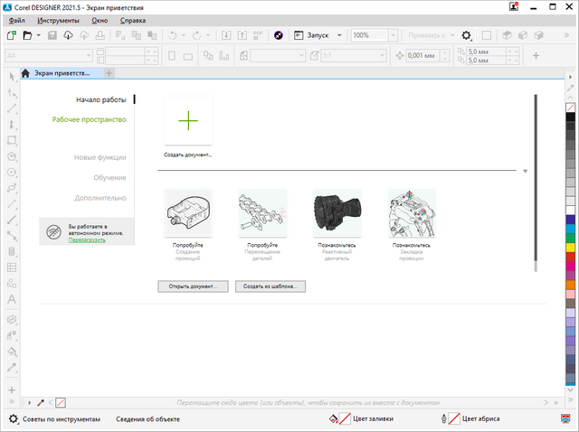Open the Реактивный двигатель sample thumbnail
This screenshot has width=579, height=432.
337,212
